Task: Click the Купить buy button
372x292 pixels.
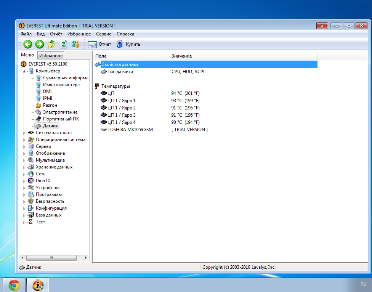Action: (128, 44)
